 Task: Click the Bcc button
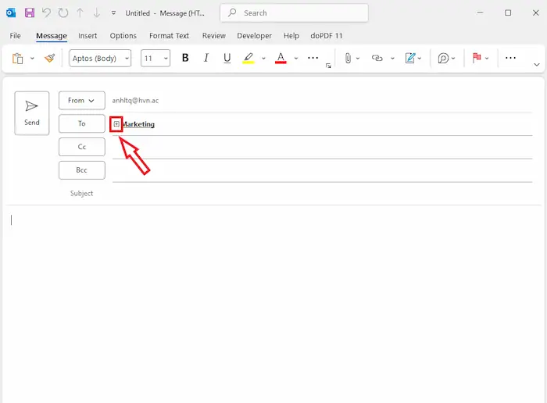(81, 170)
